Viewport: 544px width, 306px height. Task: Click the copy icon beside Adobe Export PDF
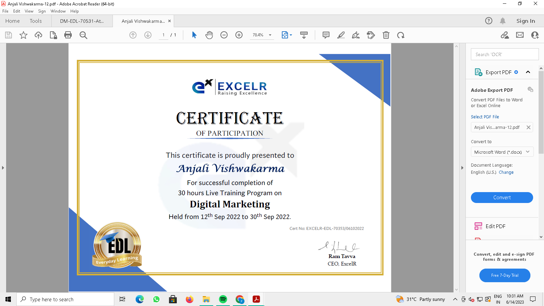tap(530, 89)
